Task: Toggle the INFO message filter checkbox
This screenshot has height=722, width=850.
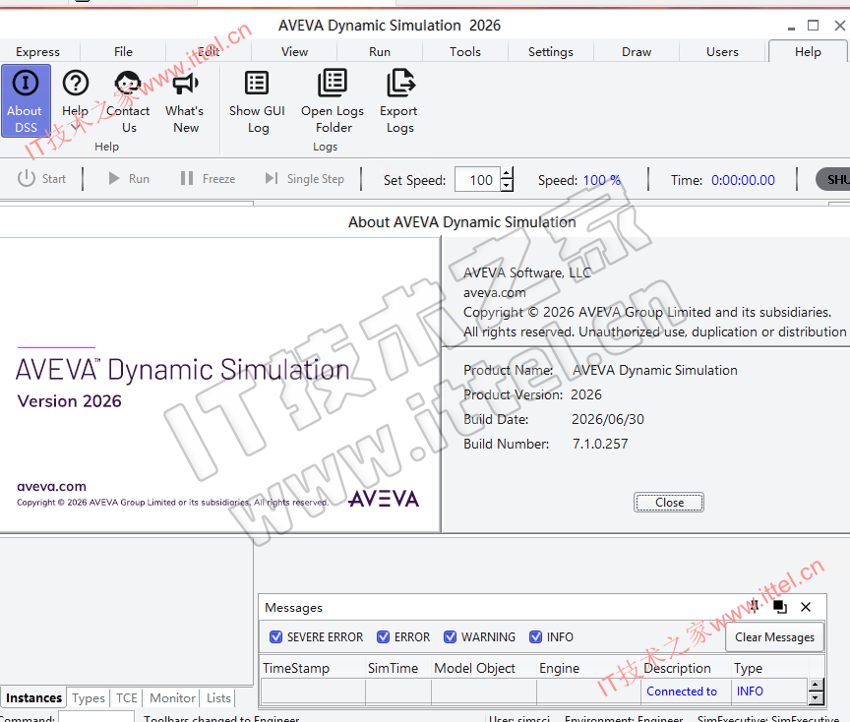Action: tap(535, 636)
